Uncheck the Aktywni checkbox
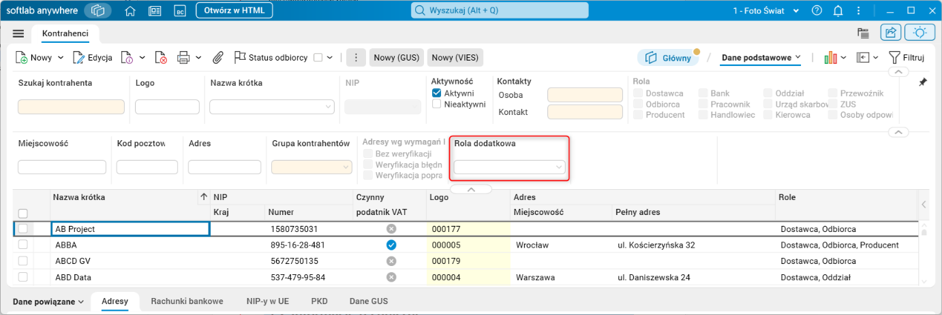 pyautogui.click(x=437, y=93)
